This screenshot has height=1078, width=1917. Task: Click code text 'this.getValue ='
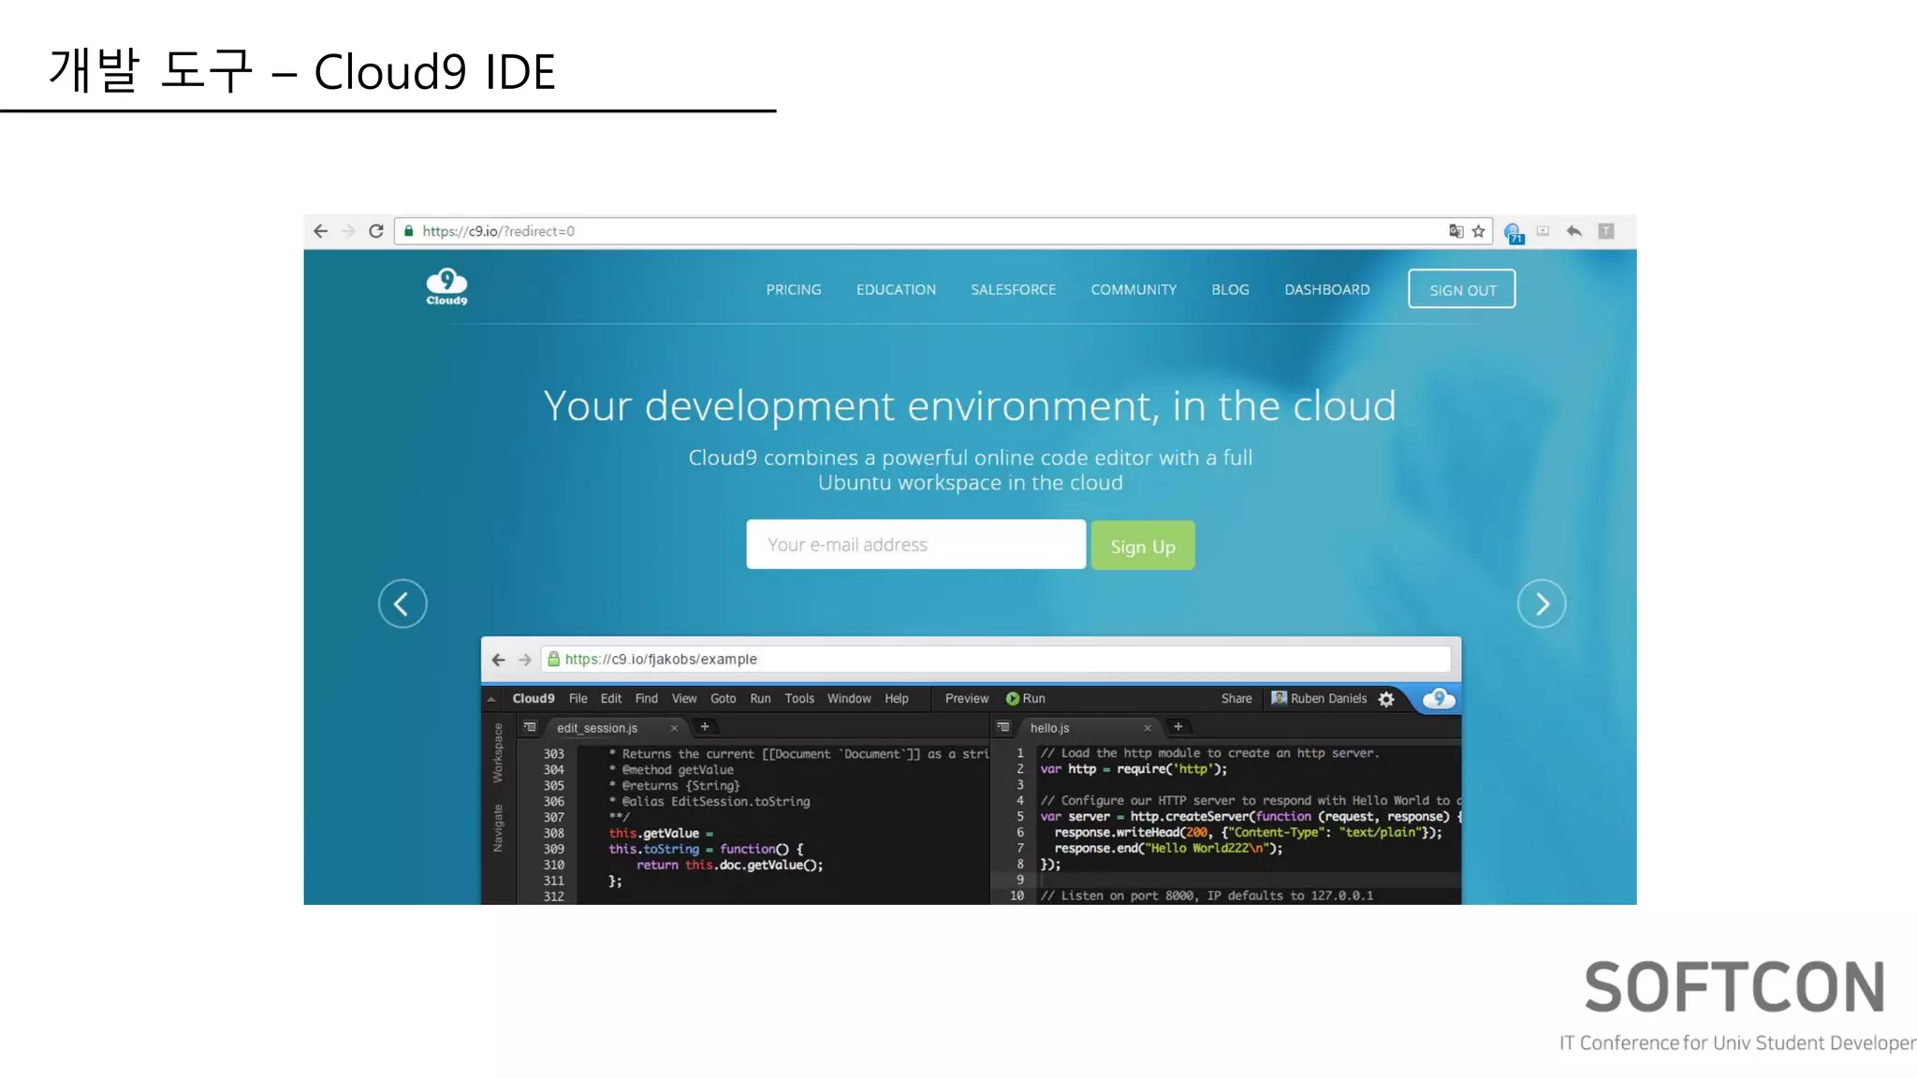point(661,834)
